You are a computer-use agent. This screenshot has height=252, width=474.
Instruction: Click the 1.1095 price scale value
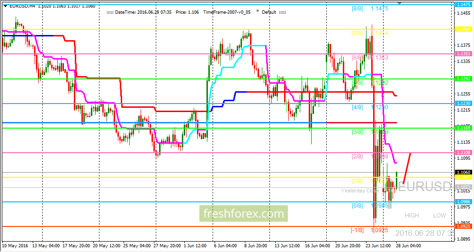pos(464,158)
